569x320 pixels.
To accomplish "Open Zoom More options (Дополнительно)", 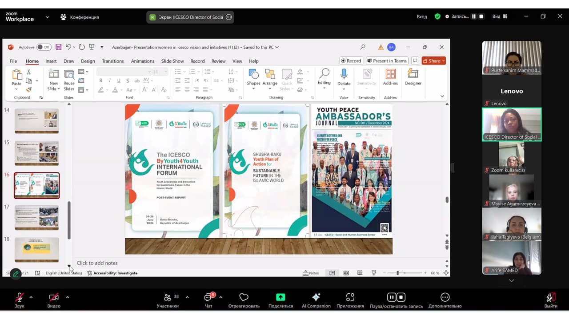I will pos(445,300).
